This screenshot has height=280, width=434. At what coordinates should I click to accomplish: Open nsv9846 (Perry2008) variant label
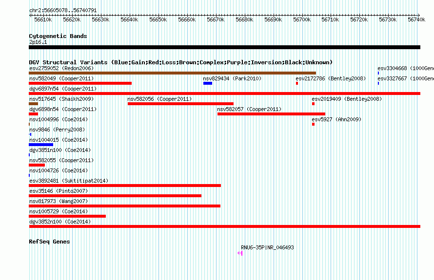(57, 130)
